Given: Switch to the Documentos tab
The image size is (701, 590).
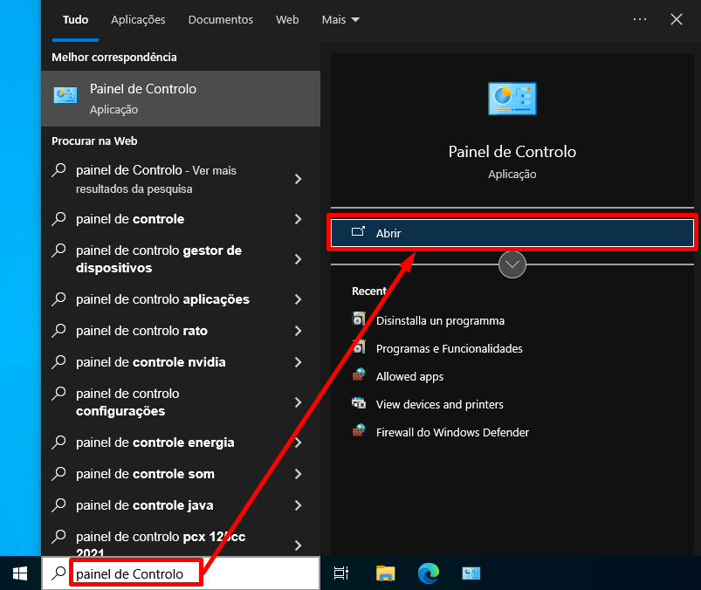Looking at the screenshot, I should (220, 20).
